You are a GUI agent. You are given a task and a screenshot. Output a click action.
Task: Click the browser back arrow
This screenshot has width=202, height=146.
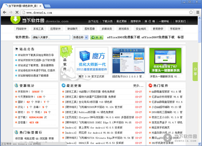tap(4, 12)
